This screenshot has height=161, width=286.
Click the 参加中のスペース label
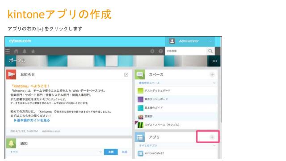click(x=149, y=83)
